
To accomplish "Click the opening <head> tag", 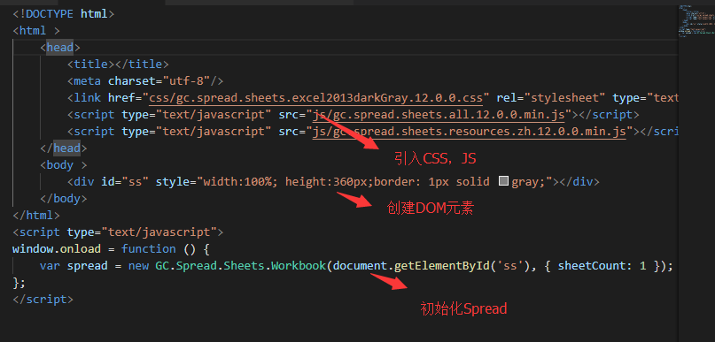I will 60,48.
